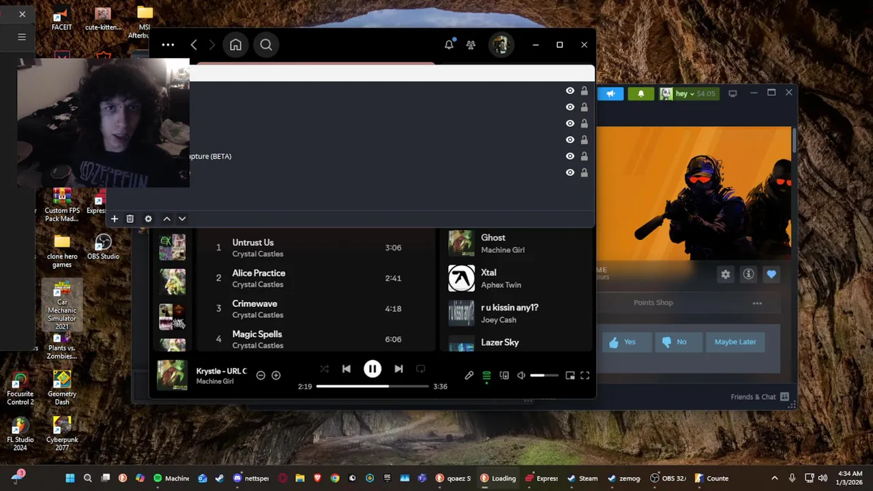Toggle the eye icon of the topmost source row
This screenshot has height=491, width=873.
click(x=569, y=91)
